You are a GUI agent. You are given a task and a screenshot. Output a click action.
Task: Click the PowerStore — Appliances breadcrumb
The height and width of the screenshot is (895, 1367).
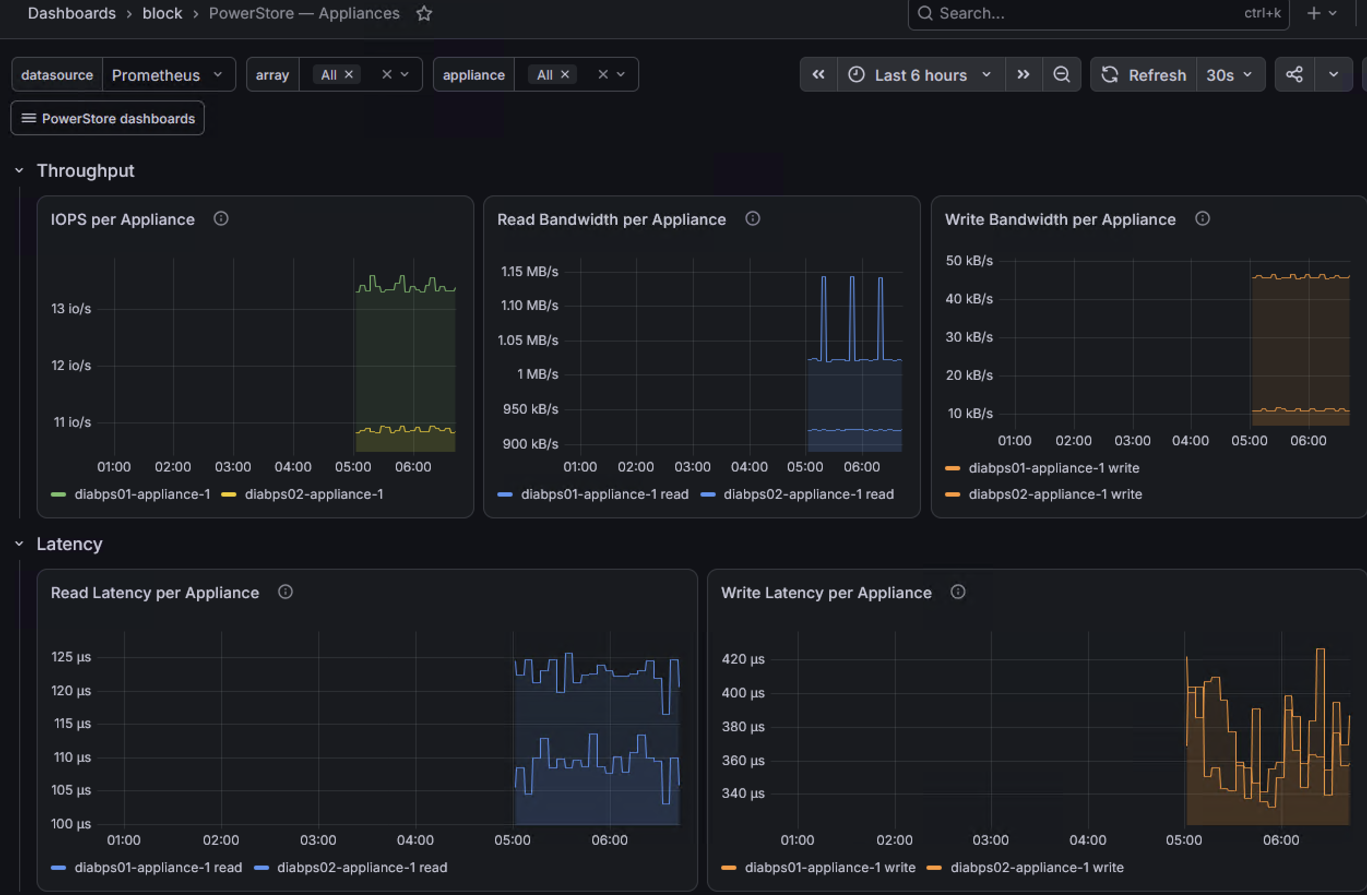coord(304,13)
